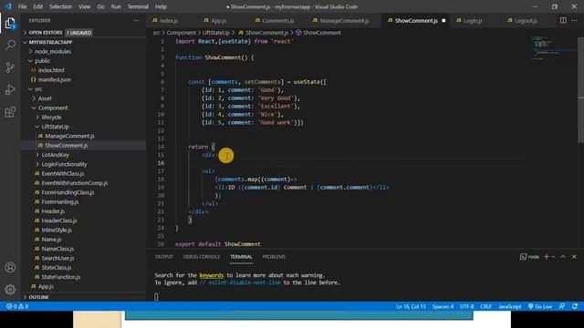Collapse the LiftStateUp folder
584x328 pixels.
click(55, 127)
